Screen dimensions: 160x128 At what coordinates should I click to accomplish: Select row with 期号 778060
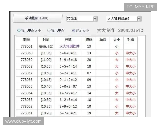[x=77, y=53]
